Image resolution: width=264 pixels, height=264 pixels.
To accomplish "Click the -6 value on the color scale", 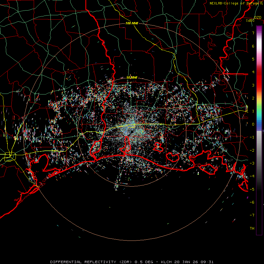I will [x=252, y=202].
